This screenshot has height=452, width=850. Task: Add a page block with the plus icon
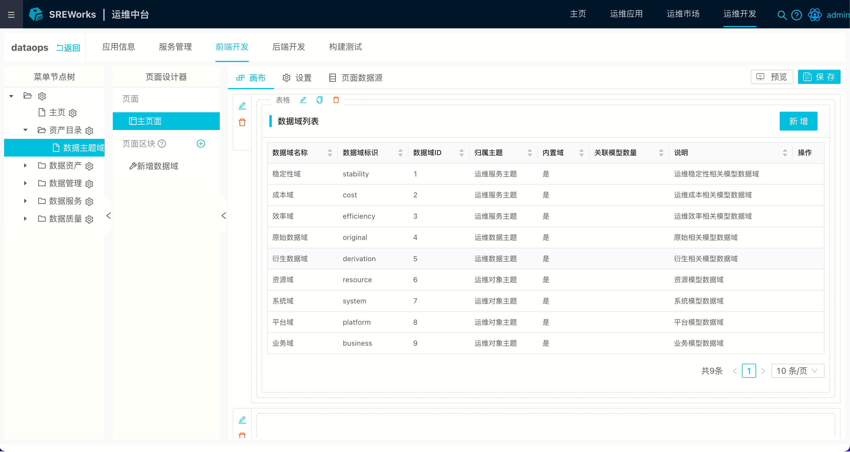click(201, 144)
